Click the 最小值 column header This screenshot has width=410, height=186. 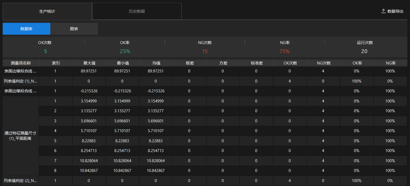point(122,63)
